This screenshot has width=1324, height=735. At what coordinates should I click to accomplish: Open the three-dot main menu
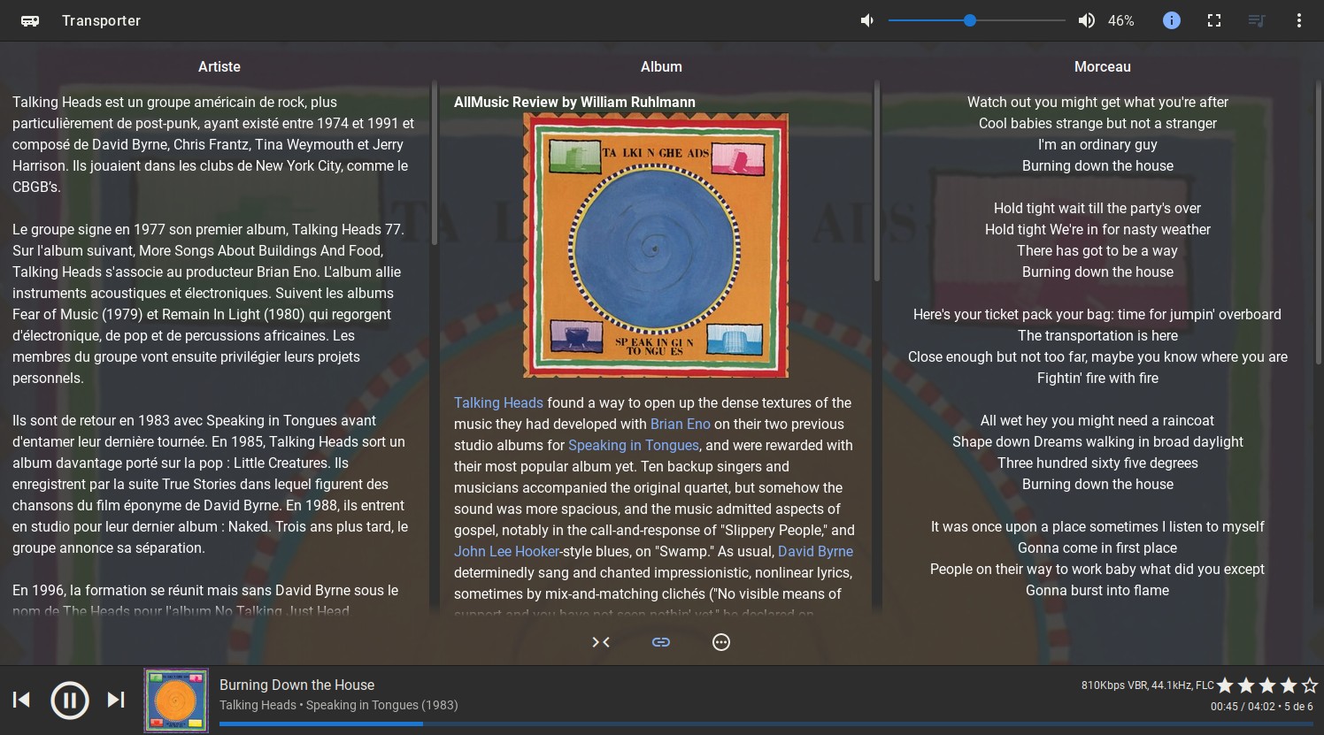[1298, 20]
